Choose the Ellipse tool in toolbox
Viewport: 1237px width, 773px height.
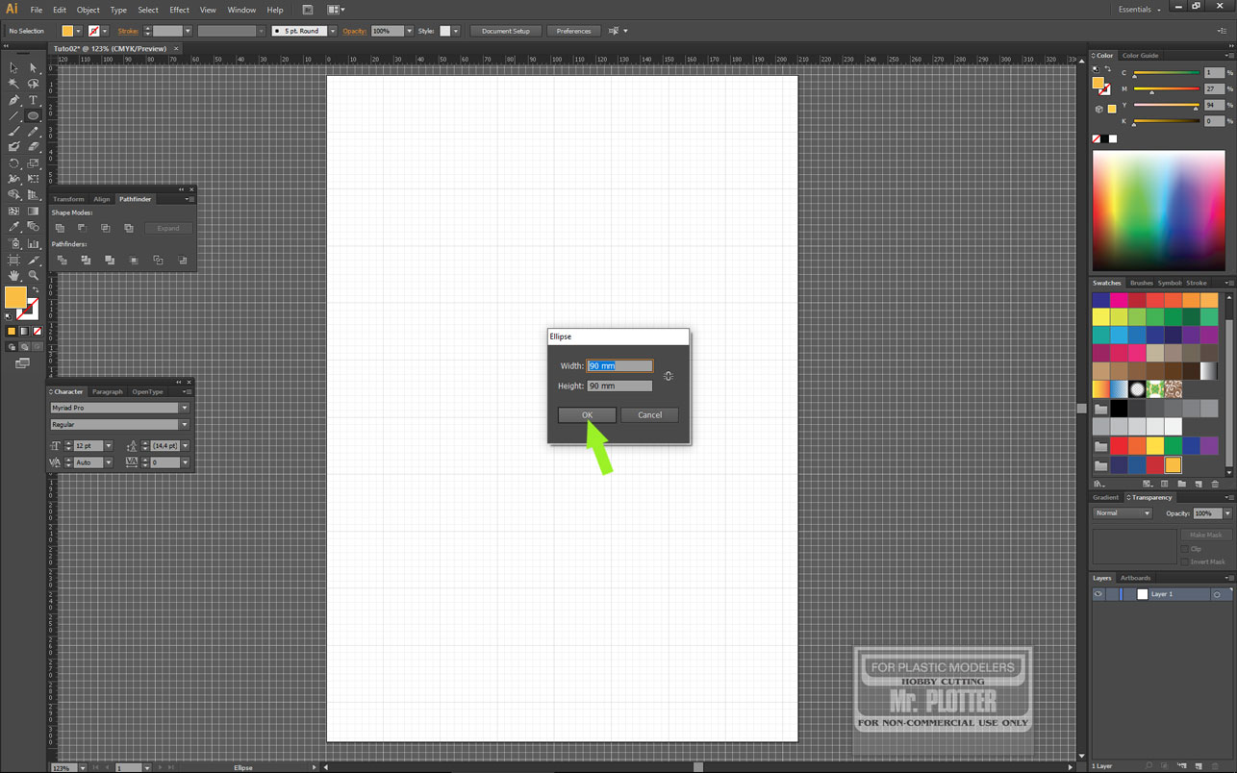click(x=33, y=115)
